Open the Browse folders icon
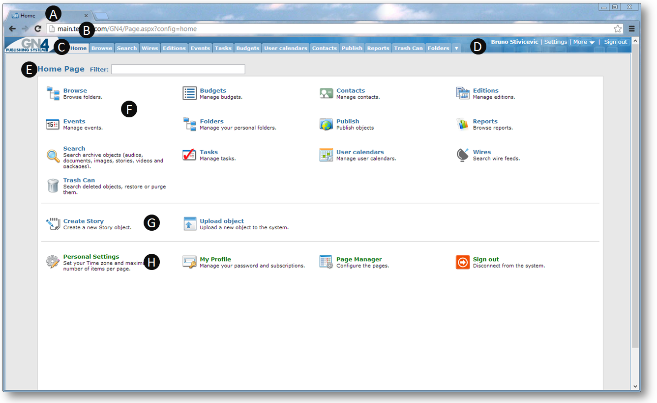 [53, 93]
